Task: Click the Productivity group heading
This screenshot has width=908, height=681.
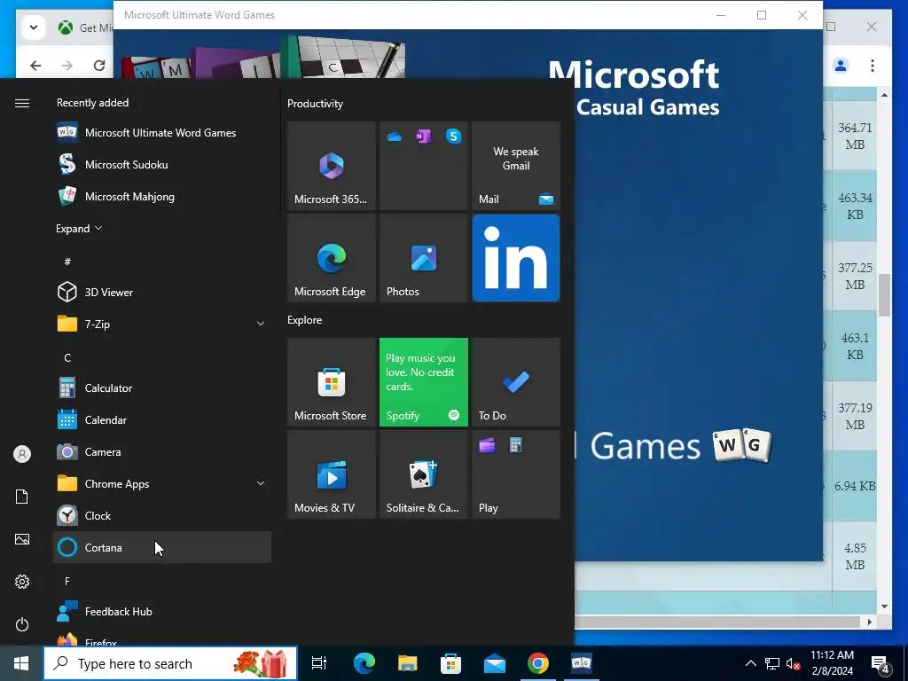Action: pos(315,104)
